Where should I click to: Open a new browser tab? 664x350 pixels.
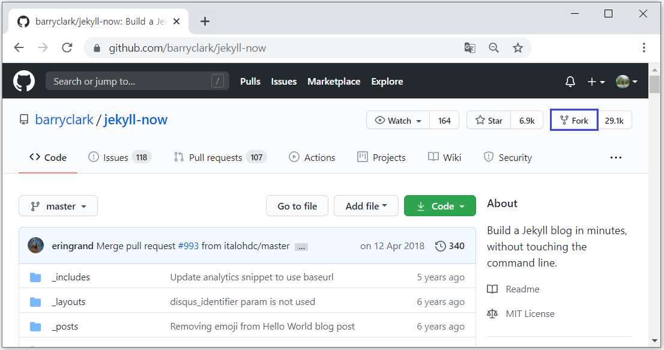coord(205,21)
